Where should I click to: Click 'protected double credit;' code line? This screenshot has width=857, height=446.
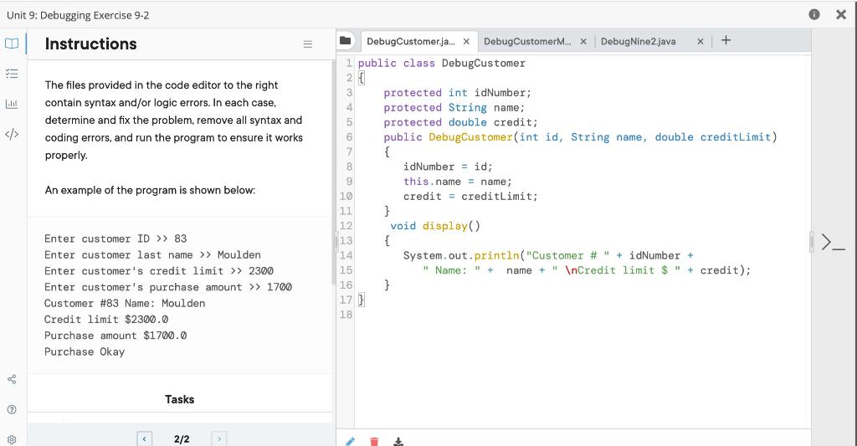pyautogui.click(x=460, y=122)
